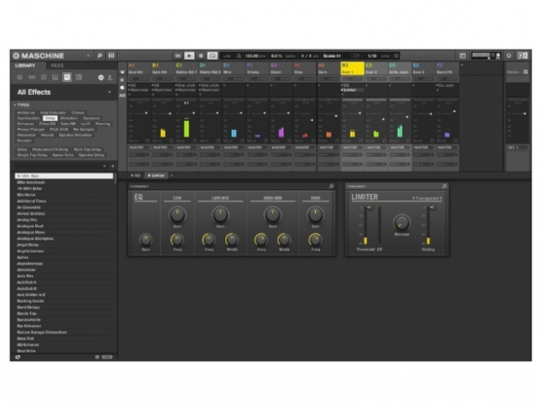
Task: Select the Backing Vocals preset
Action: click(x=65, y=301)
